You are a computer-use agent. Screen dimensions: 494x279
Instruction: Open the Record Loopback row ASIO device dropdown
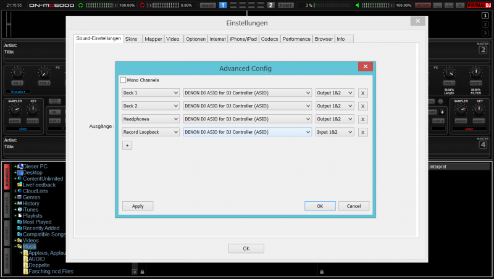(x=248, y=132)
